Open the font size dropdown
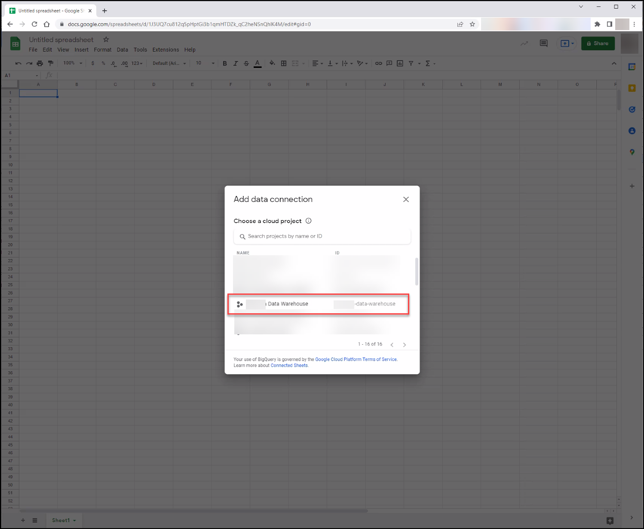The height and width of the screenshot is (529, 644). (x=205, y=63)
